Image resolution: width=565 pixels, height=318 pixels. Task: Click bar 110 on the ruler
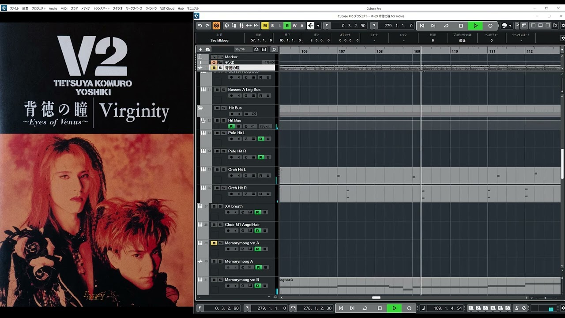click(x=455, y=51)
